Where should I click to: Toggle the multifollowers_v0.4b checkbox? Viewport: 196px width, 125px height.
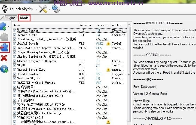[x=14, y=96]
